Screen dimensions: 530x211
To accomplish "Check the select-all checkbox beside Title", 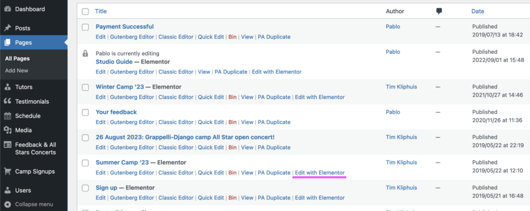I will [x=85, y=11].
